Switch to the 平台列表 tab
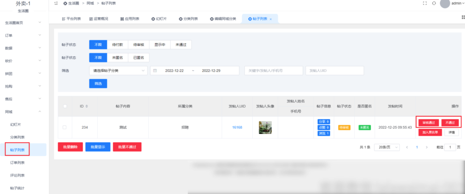 pos(71,19)
